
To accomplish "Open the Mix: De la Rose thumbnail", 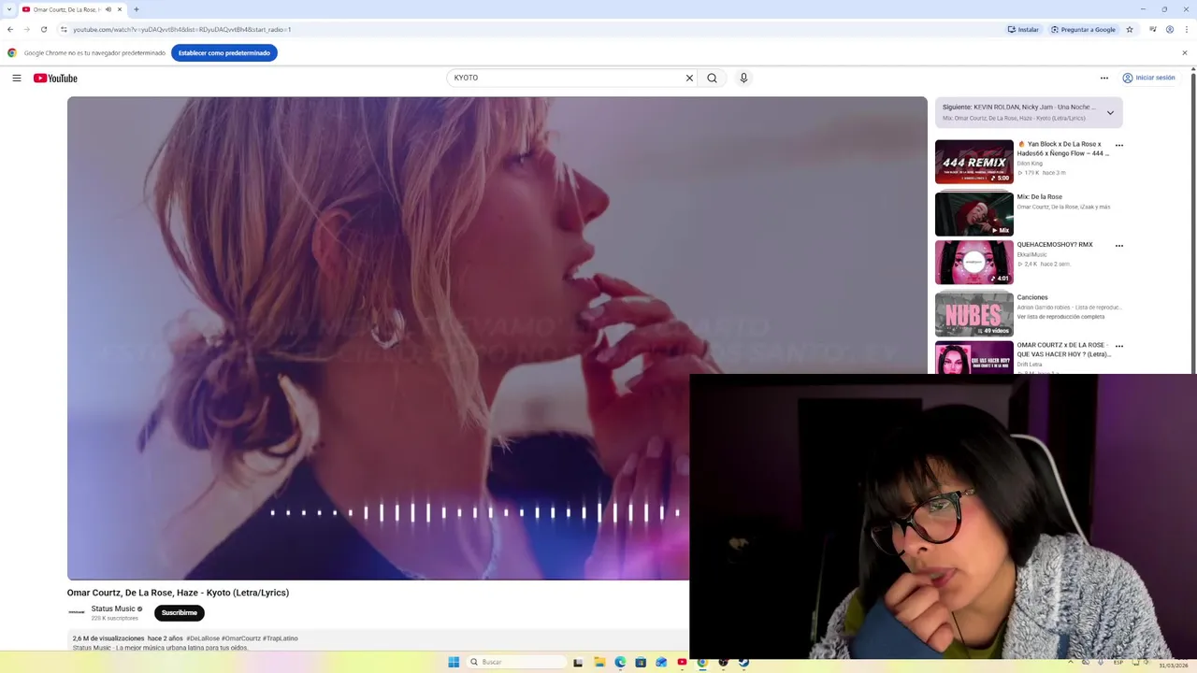I will [974, 214].
